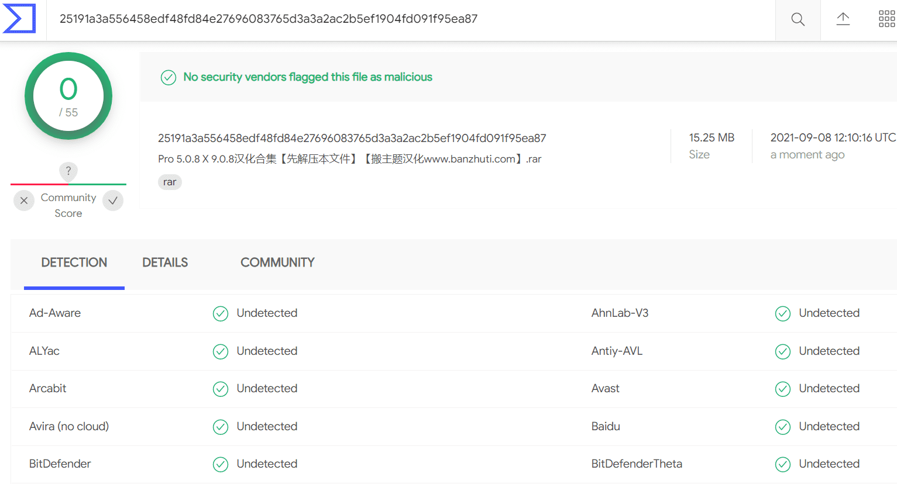Select the Undetected result for Arcabit
The height and width of the screenshot is (484, 897).
(x=267, y=388)
